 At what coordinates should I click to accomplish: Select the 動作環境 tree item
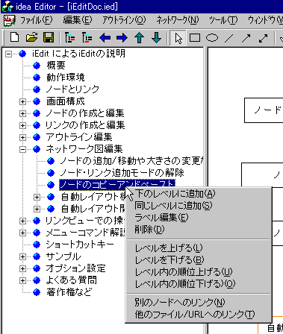(x=66, y=78)
